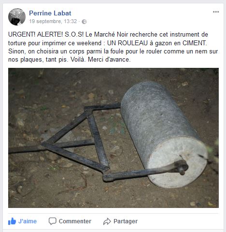Click 'Merci d'avance' at post end
The image size is (226, 232).
pos(108,60)
